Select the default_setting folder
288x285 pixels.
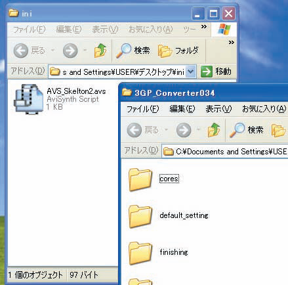[169, 216]
